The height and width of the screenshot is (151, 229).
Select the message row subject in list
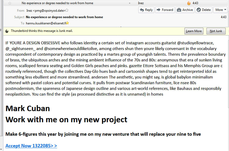click(x=57, y=3)
